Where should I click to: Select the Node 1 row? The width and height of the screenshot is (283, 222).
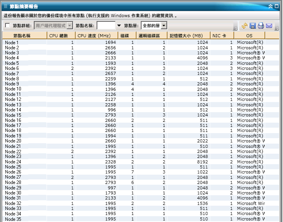point(141,42)
